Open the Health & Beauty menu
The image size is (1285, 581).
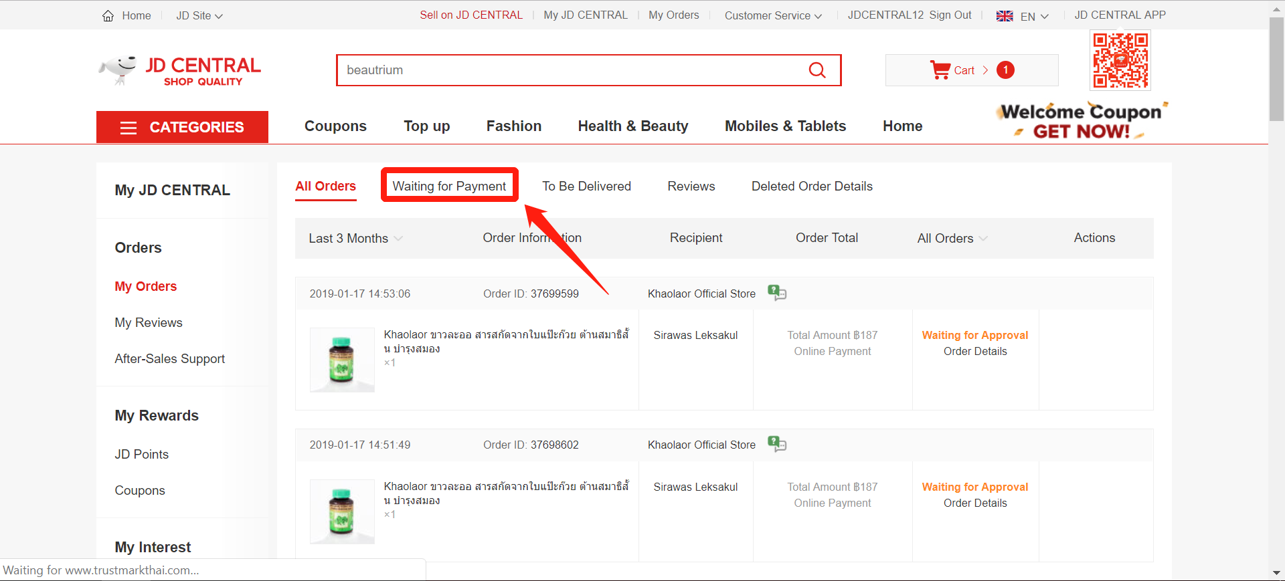633,126
